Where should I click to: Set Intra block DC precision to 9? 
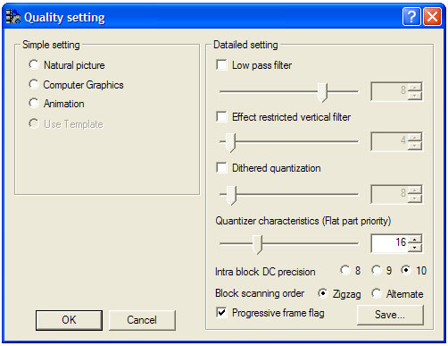[377, 270]
